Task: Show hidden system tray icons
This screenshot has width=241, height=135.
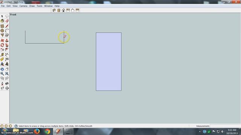Action: tap(200, 132)
